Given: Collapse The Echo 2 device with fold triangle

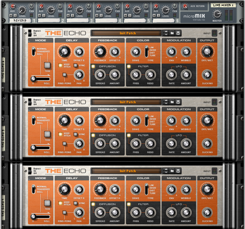Looking at the screenshot, I should tap(4, 29).
